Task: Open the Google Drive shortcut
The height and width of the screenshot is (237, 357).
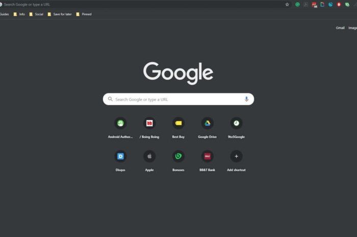Action: [207, 127]
